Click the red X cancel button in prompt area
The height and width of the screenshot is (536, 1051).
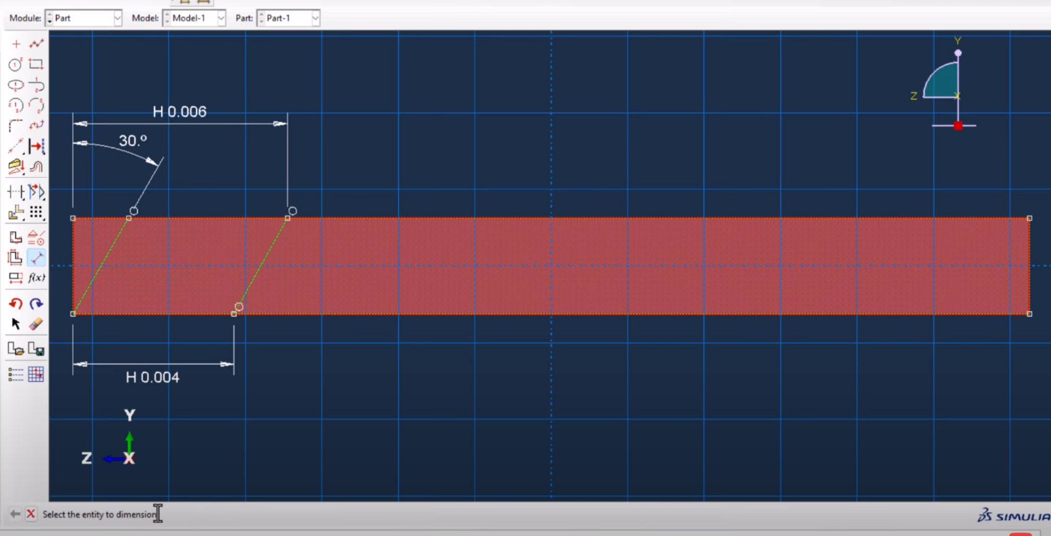tap(31, 513)
